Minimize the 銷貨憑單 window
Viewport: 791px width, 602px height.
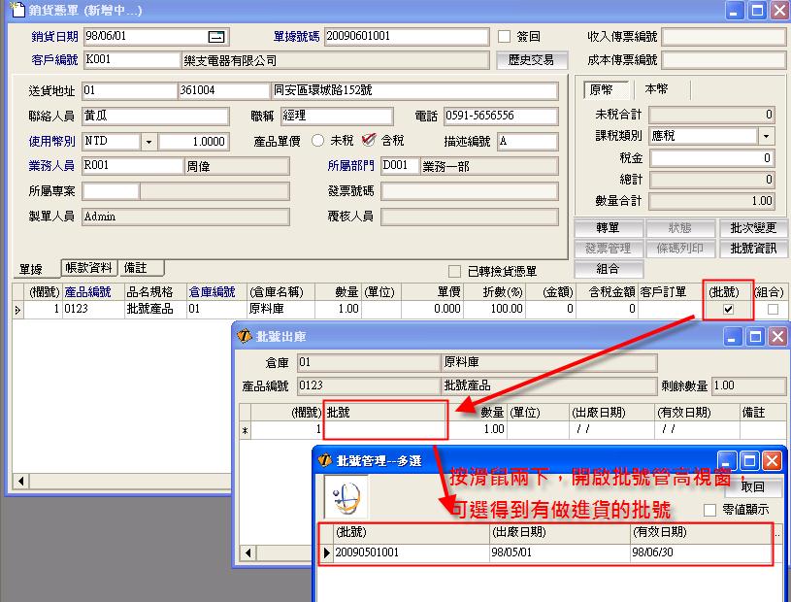[x=736, y=11]
